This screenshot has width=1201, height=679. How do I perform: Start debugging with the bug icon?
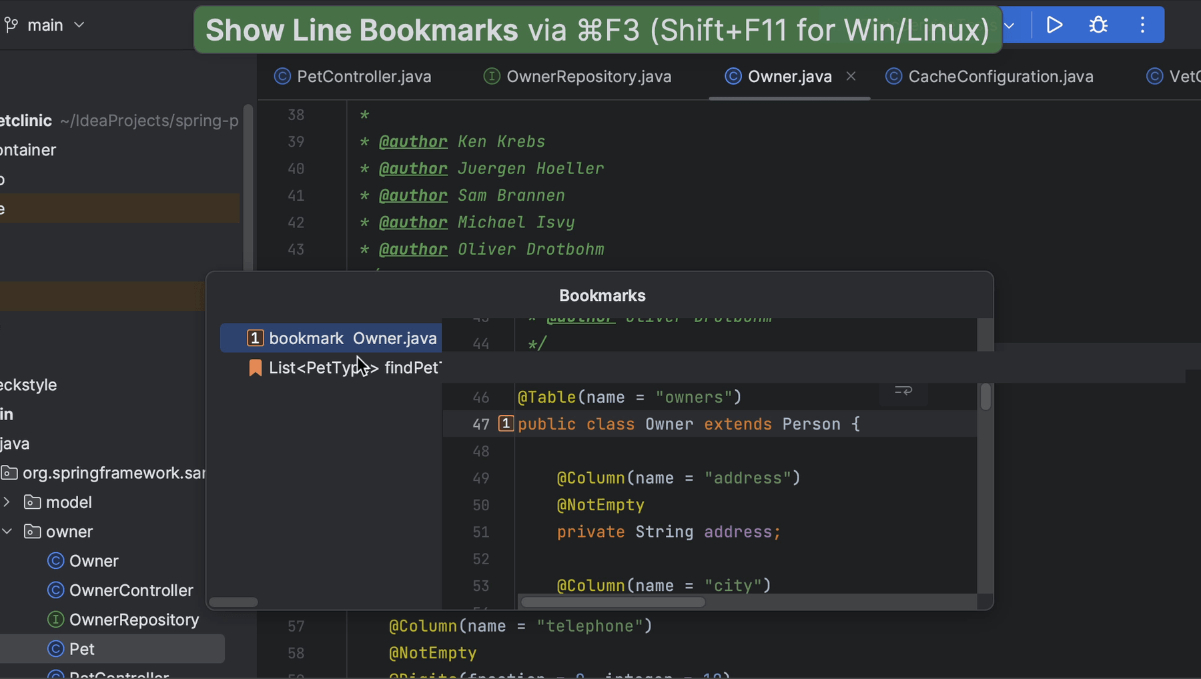pos(1098,25)
